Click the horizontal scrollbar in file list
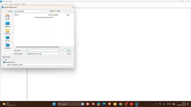191x107 pixels. tap(38, 47)
